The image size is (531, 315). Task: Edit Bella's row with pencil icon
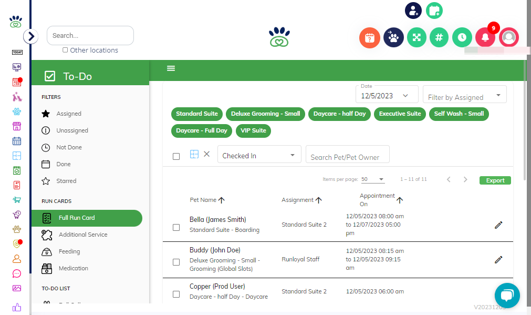[498, 225]
